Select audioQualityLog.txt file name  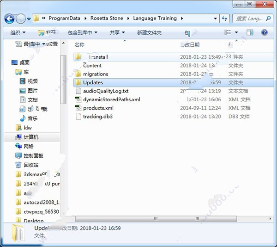click(x=106, y=91)
